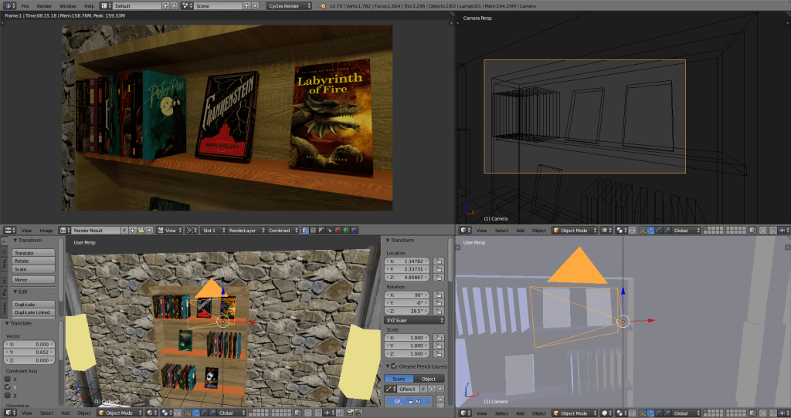The image size is (791, 418).
Task: Click the Duplicate Linked button
Action: pyautogui.click(x=34, y=312)
